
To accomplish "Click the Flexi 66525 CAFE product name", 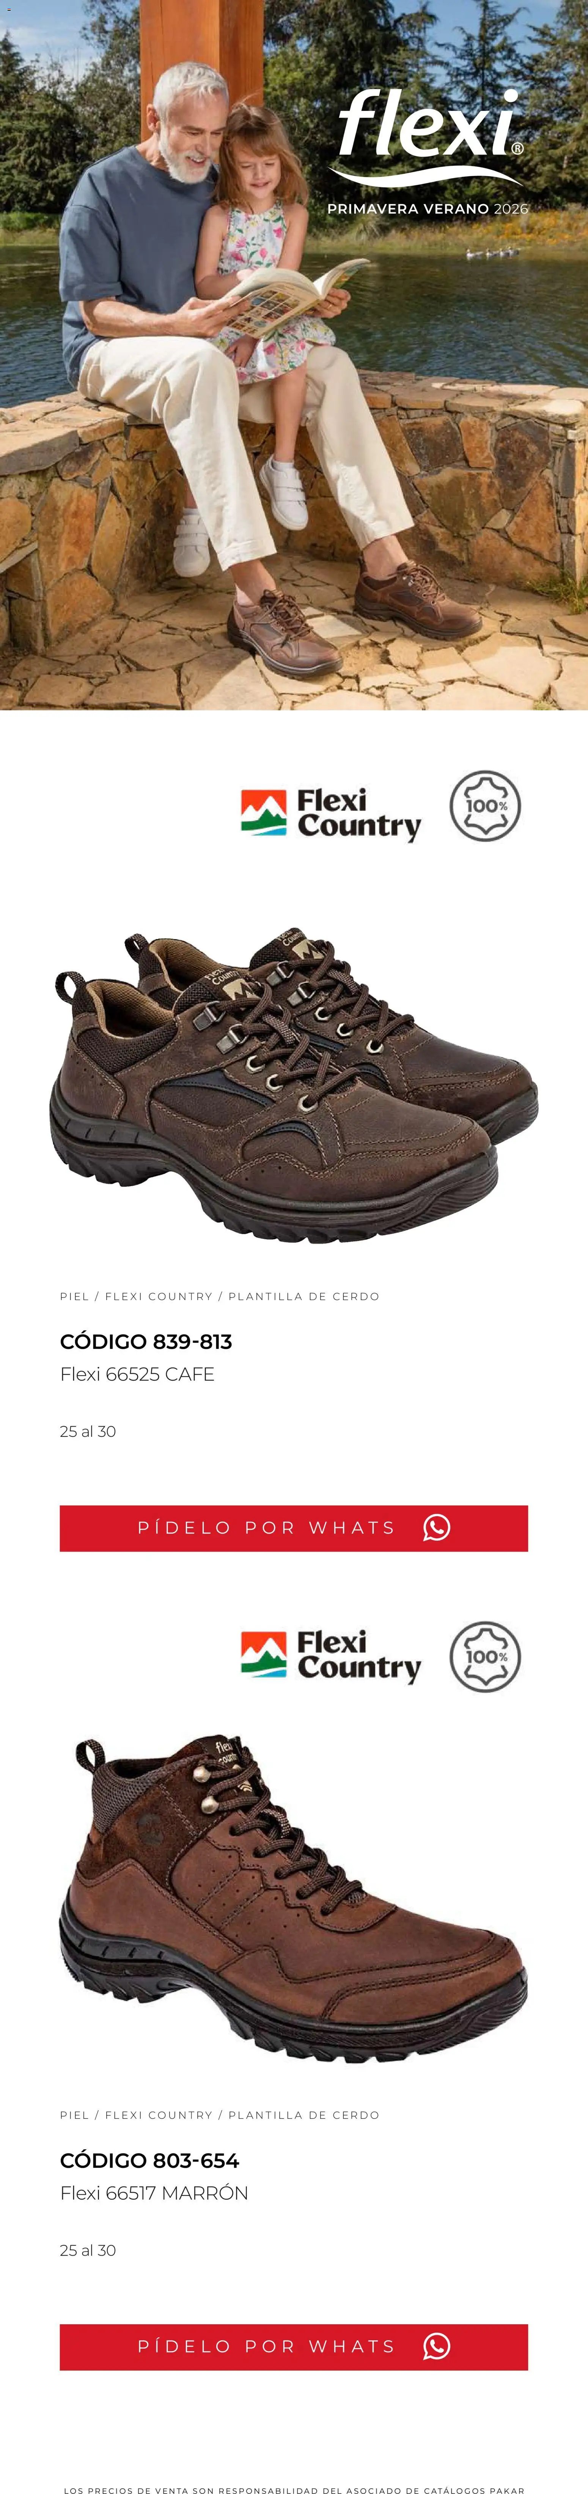I will tap(137, 1374).
